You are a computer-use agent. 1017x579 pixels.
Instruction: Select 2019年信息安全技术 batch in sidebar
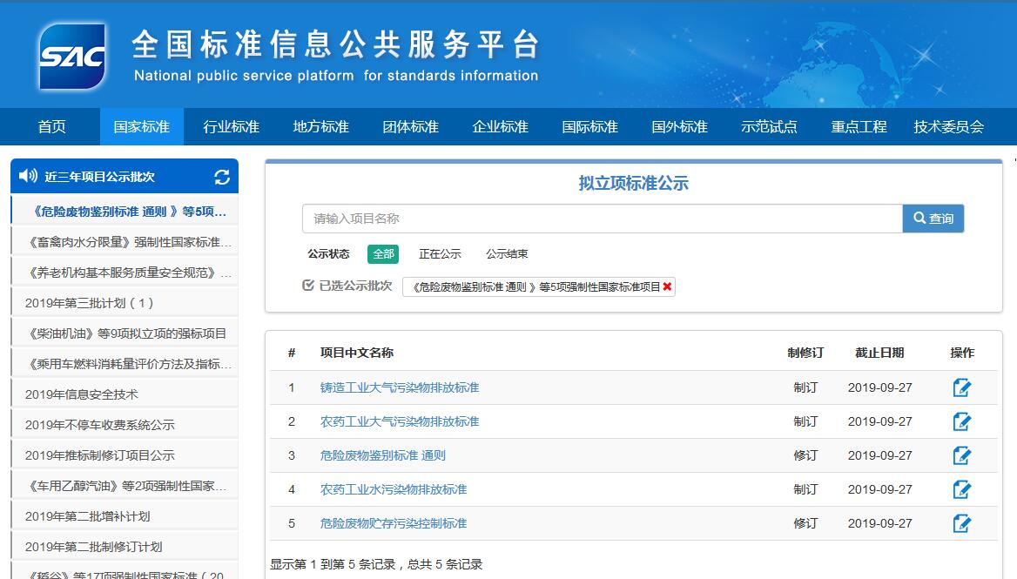pos(82,394)
